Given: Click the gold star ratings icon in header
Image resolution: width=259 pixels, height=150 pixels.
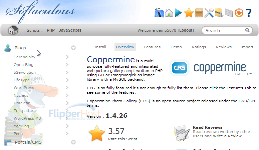Looking at the screenshot, I should tap(189, 13).
